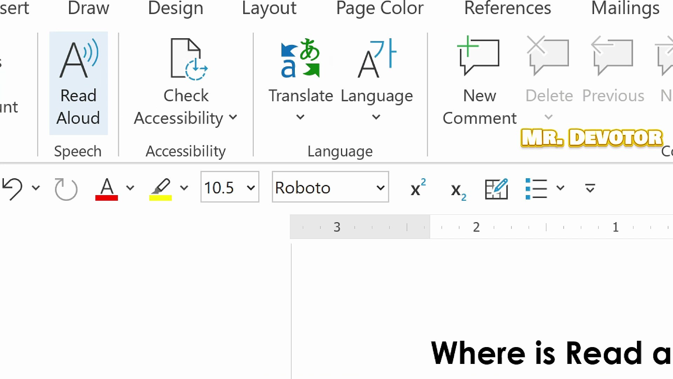Apply superscript formatting
Viewport: 673px width, 379px height.
[418, 188]
